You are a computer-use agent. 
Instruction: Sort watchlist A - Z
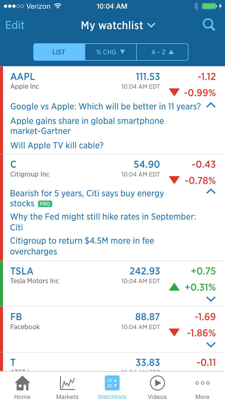click(162, 52)
